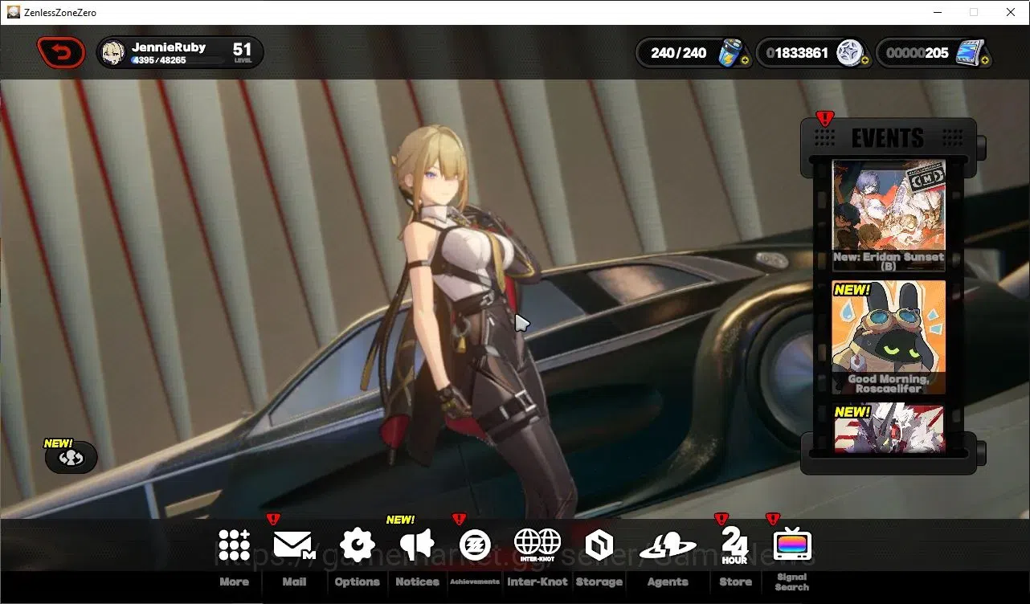Viewport: 1030px width, 604px height.
Task: Click the Dennies coin currency icon
Action: [x=849, y=53]
